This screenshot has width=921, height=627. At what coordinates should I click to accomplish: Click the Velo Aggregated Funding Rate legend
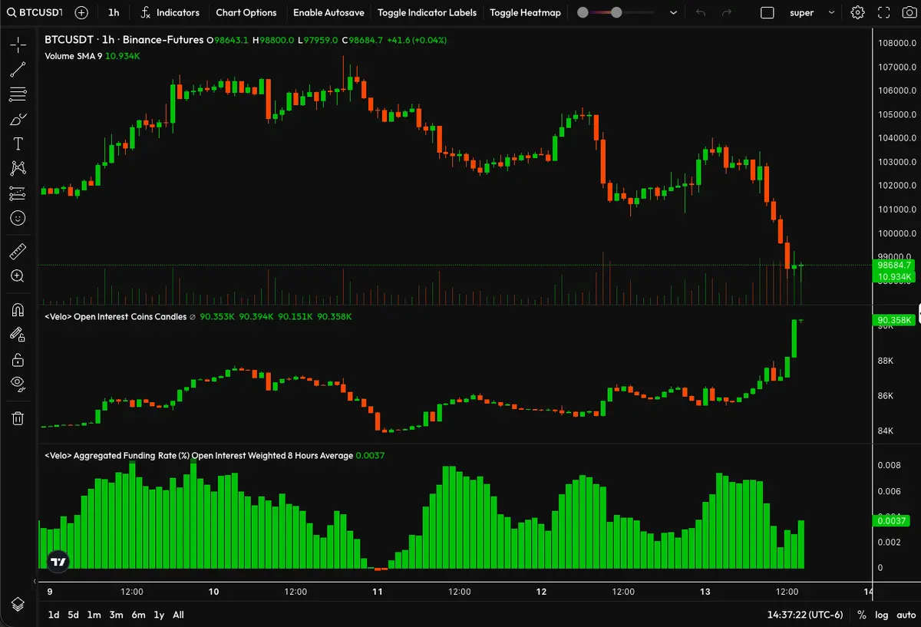pos(199,455)
